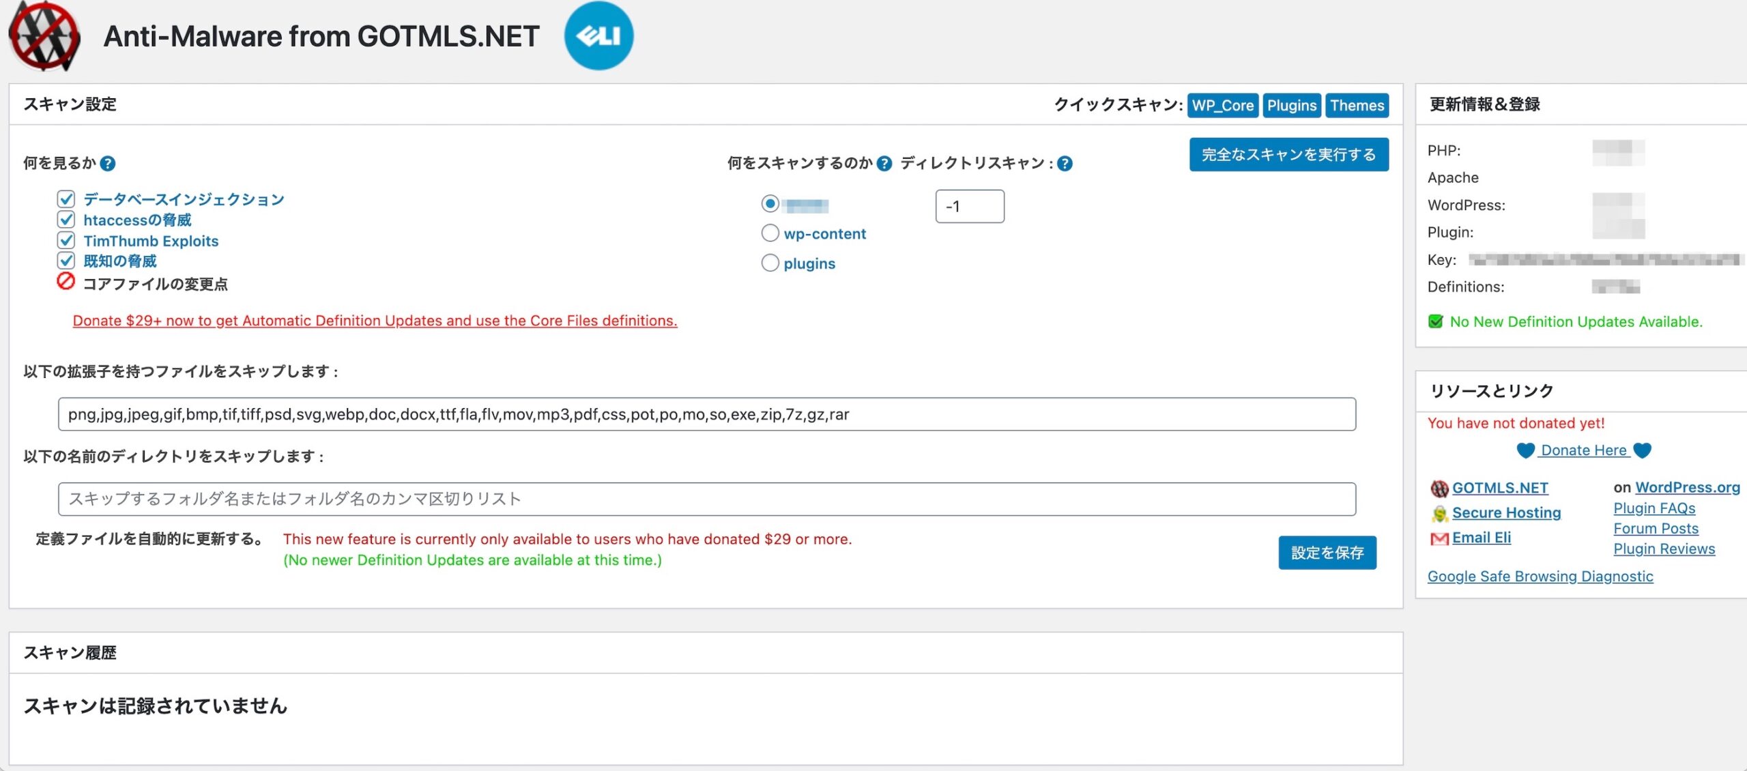Image resolution: width=1747 pixels, height=771 pixels.
Task: Click the directory scan depth field showing -1
Action: (970, 206)
